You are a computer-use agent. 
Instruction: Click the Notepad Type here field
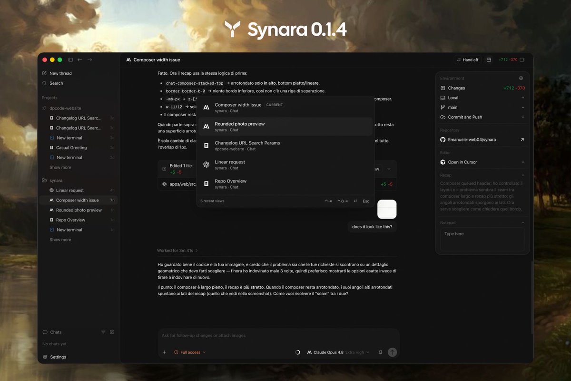[482, 239]
